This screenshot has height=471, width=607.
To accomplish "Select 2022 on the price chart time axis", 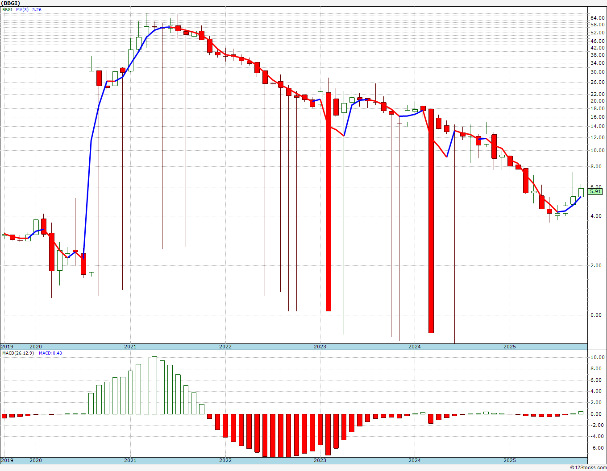I will (x=225, y=347).
